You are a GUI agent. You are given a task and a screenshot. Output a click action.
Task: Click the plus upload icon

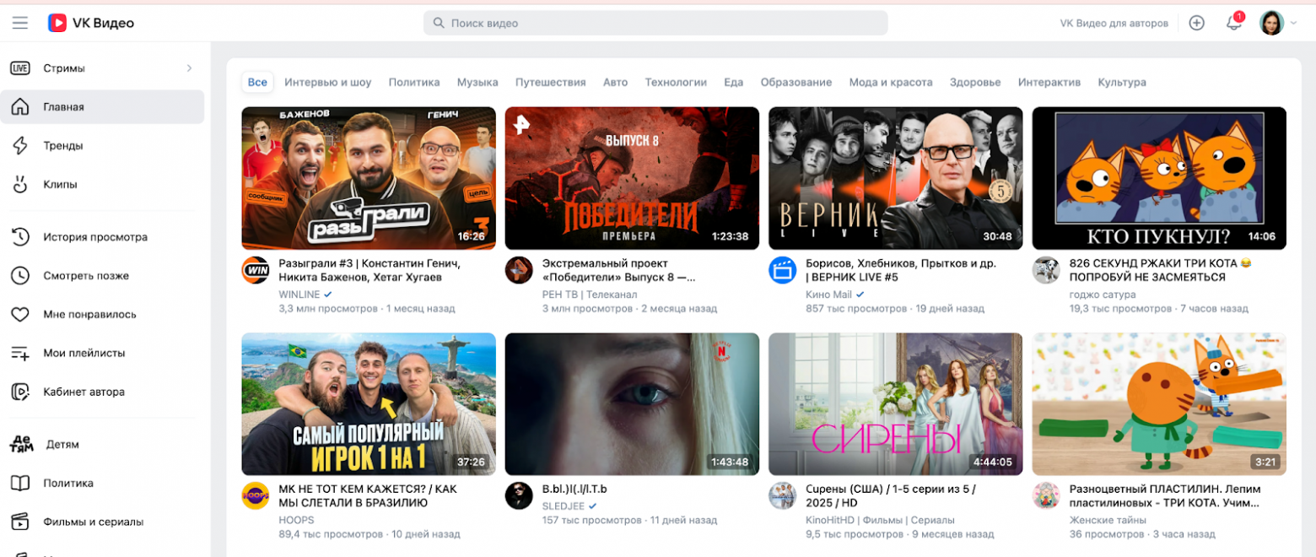[1196, 23]
